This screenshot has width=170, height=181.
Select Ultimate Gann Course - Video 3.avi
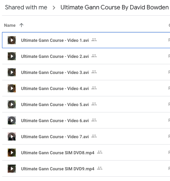(x=86, y=72)
